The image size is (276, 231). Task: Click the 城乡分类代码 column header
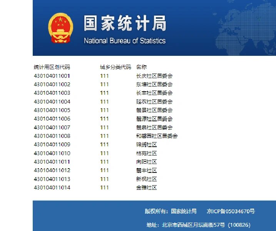pos(115,67)
